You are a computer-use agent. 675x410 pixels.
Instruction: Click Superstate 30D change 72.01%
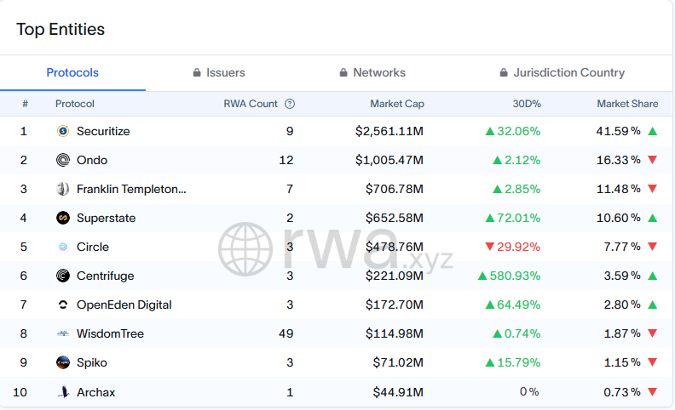pyautogui.click(x=512, y=218)
